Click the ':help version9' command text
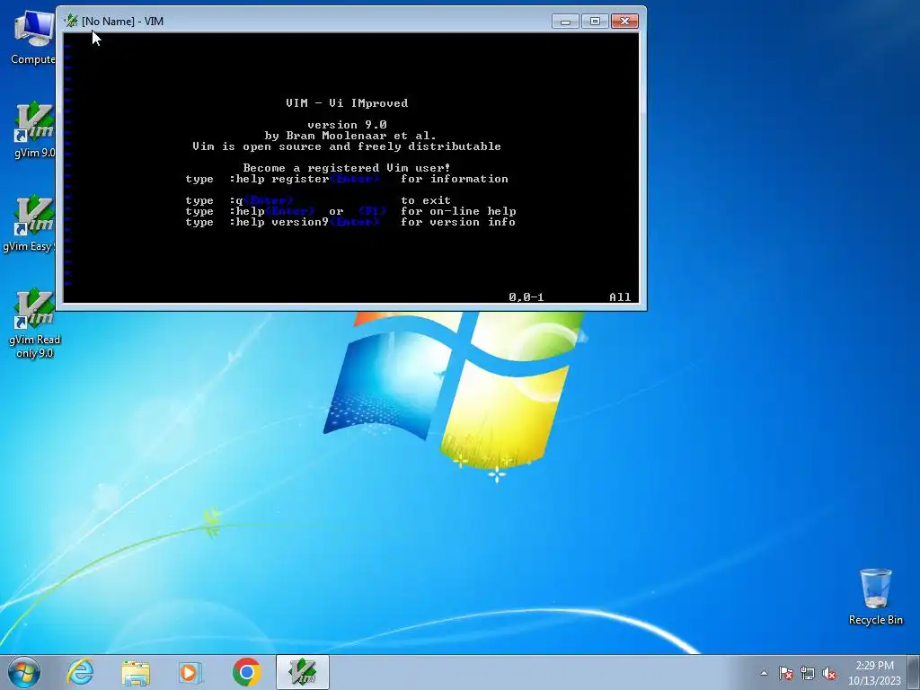This screenshot has height=690, width=920. 279,222
